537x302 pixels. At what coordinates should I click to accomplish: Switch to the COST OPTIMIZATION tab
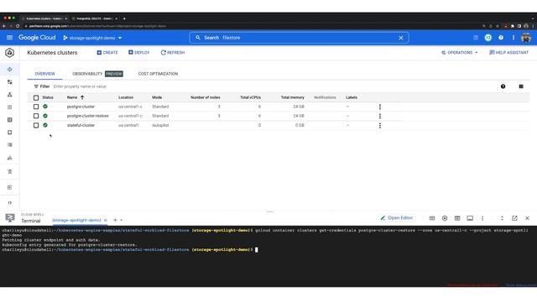click(x=158, y=74)
